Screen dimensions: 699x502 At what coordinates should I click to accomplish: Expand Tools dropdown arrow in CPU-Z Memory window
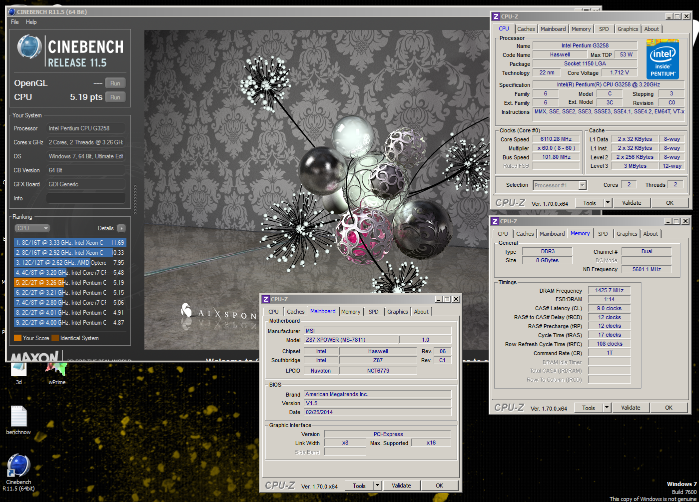pos(607,408)
